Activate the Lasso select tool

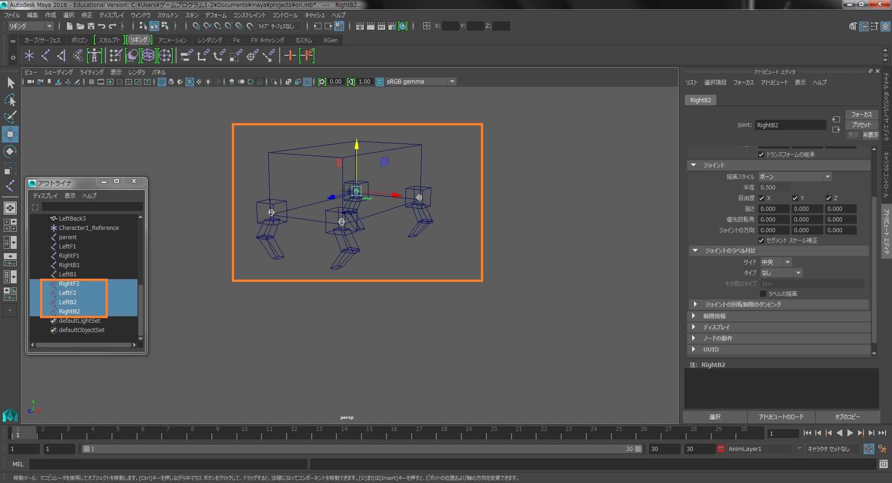point(10,100)
